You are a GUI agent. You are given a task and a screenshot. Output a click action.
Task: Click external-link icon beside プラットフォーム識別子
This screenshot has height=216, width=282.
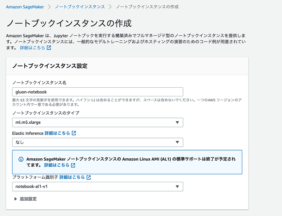pos(89,177)
